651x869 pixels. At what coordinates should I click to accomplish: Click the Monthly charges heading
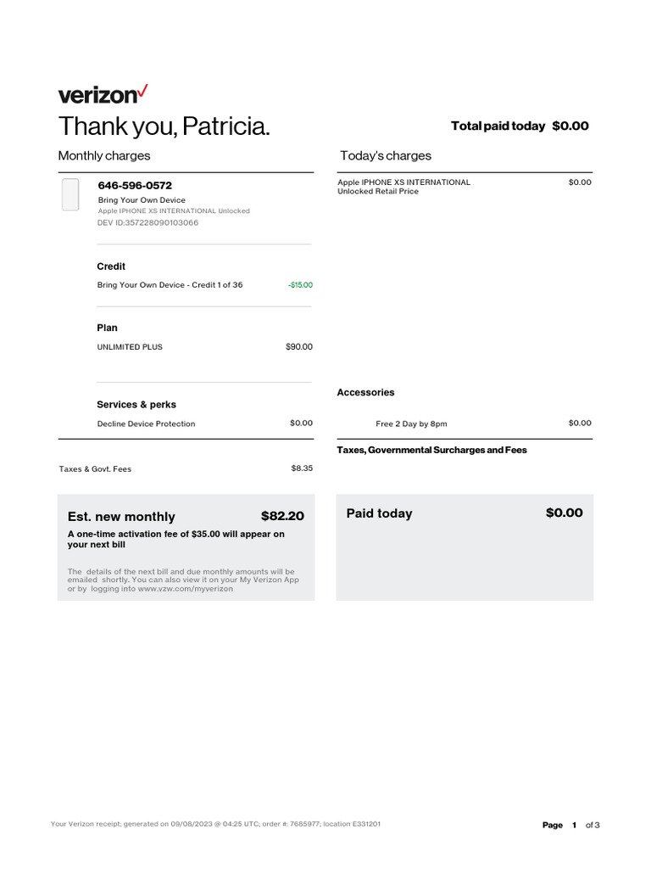[104, 155]
